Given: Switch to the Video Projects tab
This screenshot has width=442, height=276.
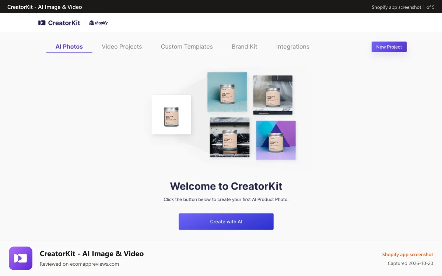Looking at the screenshot, I should pyautogui.click(x=122, y=47).
